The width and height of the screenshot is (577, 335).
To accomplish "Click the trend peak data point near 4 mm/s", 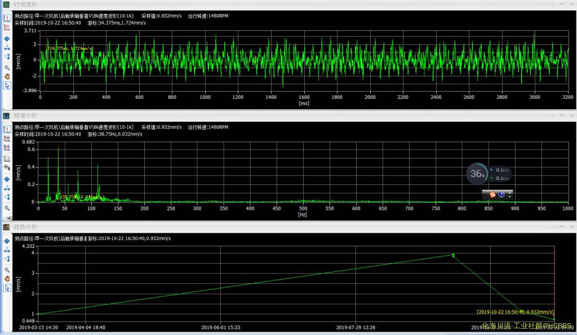I will click(453, 255).
